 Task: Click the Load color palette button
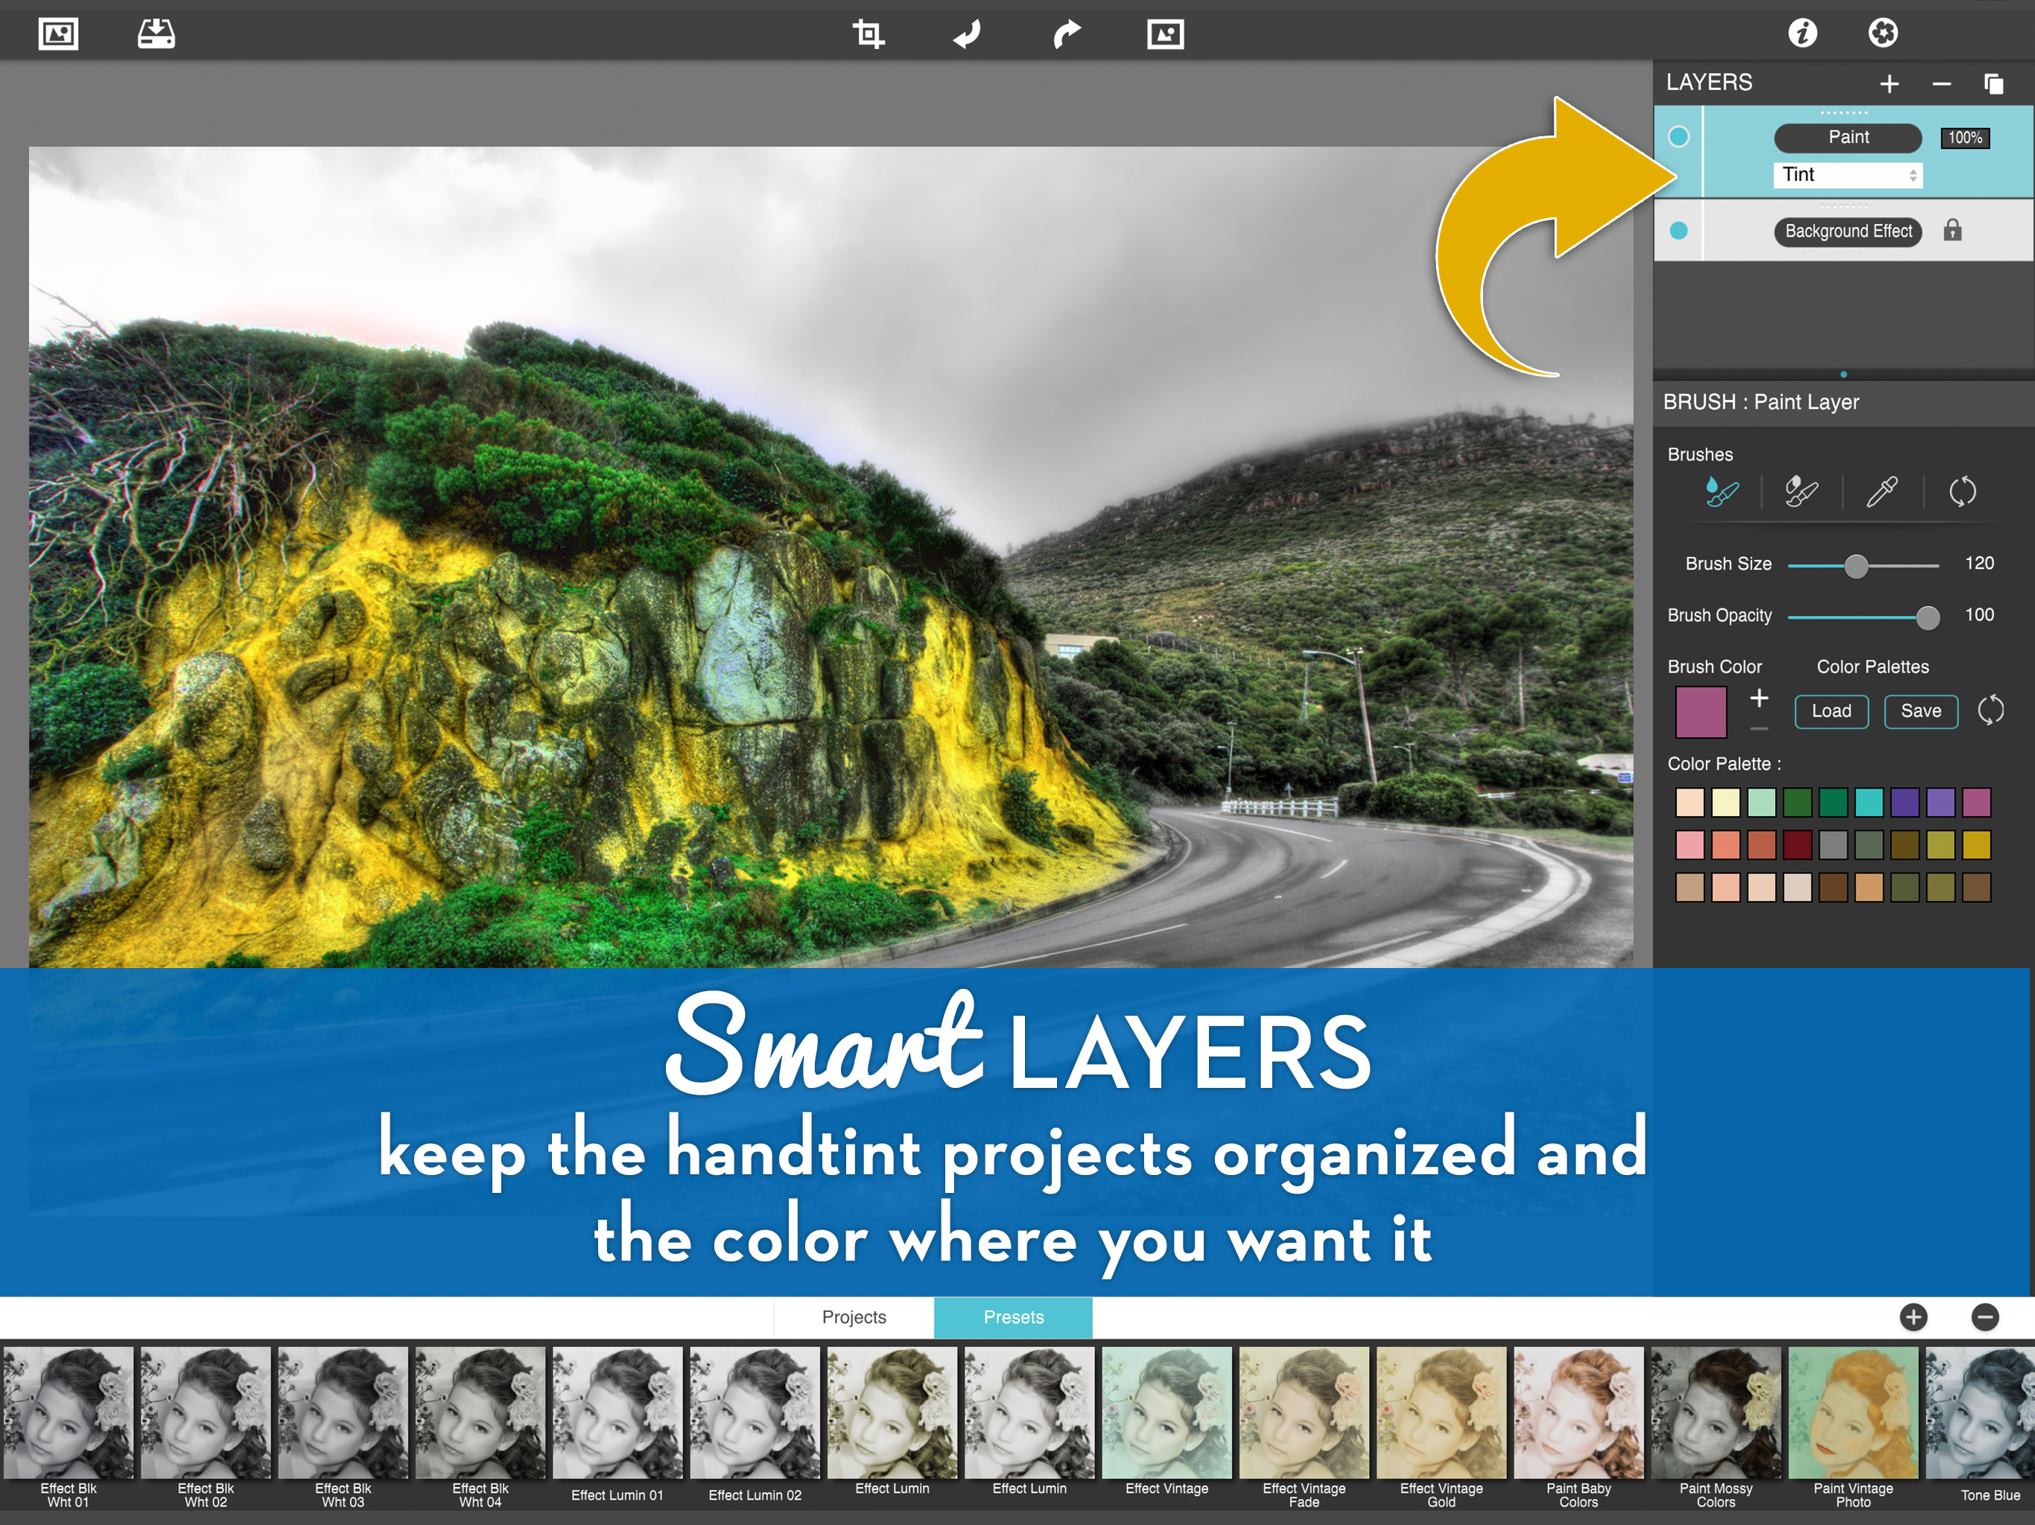(x=1831, y=711)
